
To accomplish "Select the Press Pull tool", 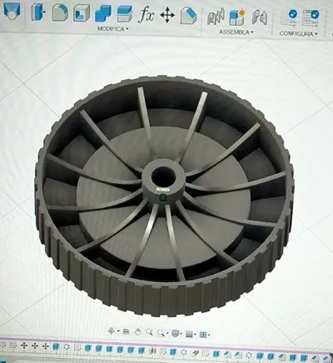I will click(38, 12).
